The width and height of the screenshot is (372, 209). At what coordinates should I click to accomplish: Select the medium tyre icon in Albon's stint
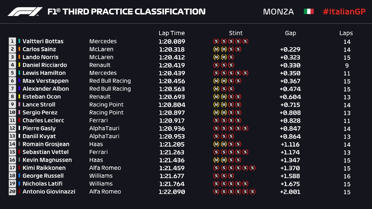[216, 89]
